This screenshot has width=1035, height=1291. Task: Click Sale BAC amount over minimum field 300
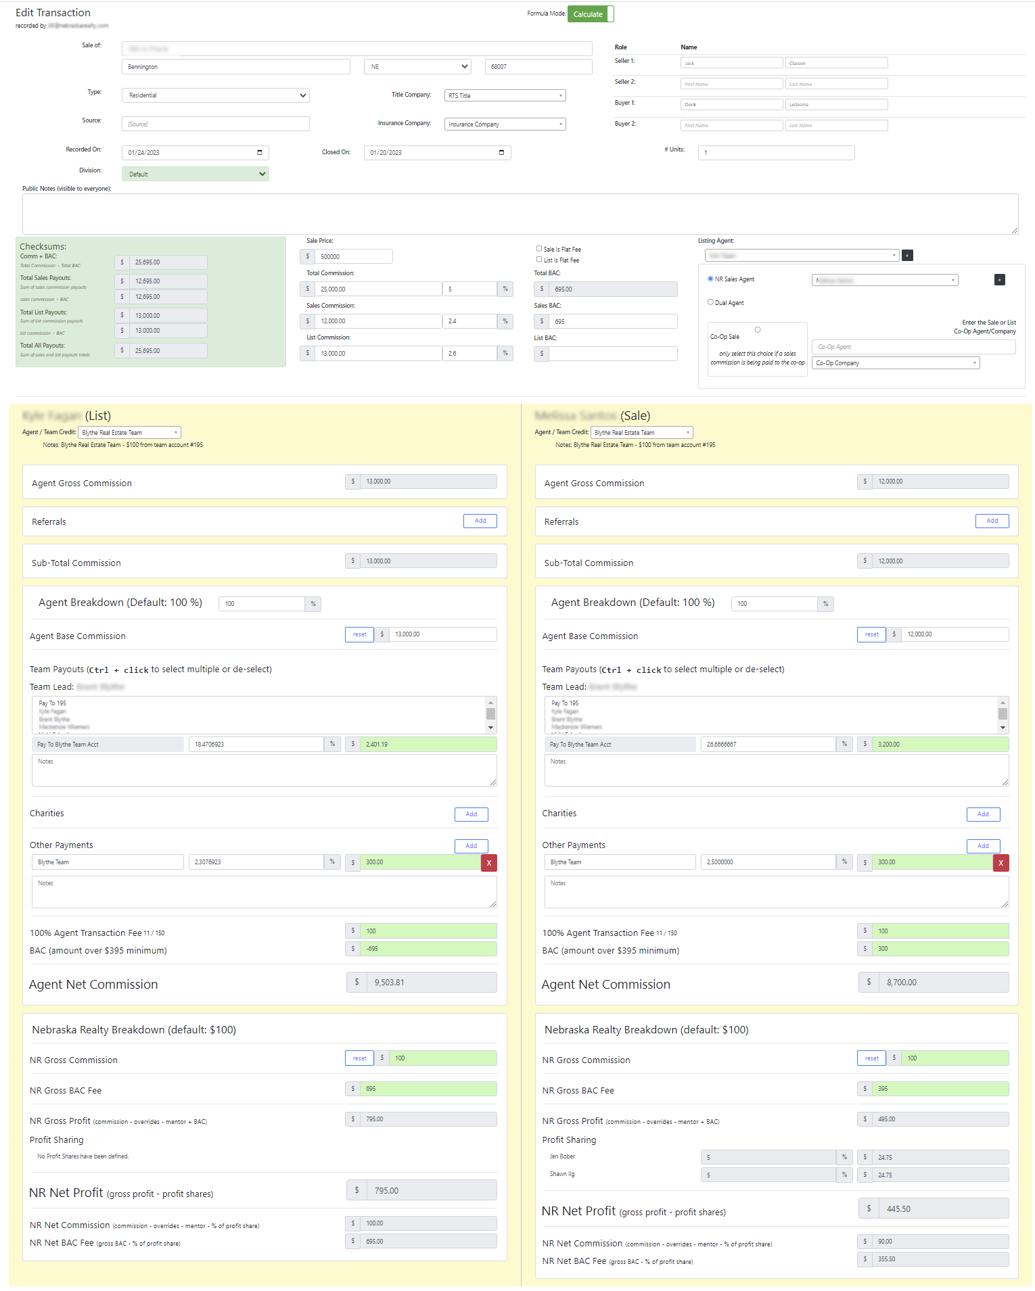pyautogui.click(x=940, y=949)
